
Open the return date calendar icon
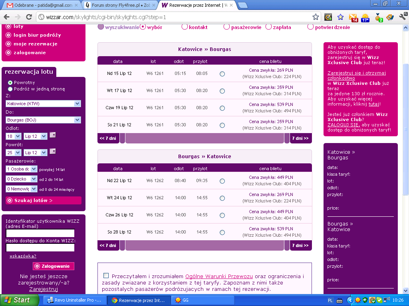click(52, 151)
